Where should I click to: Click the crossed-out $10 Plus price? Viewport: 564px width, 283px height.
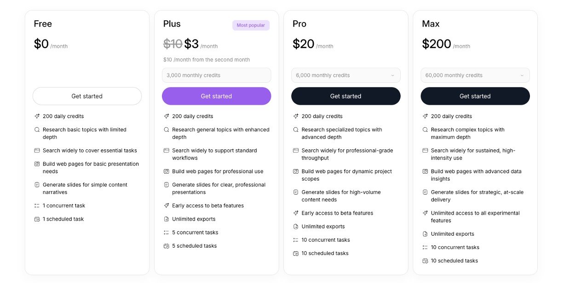(x=173, y=44)
